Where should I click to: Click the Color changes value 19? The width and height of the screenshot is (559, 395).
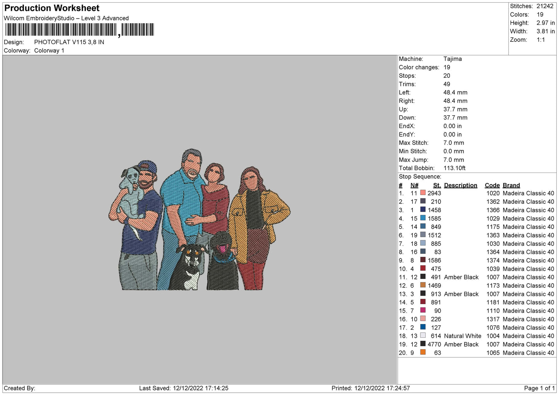click(x=447, y=67)
